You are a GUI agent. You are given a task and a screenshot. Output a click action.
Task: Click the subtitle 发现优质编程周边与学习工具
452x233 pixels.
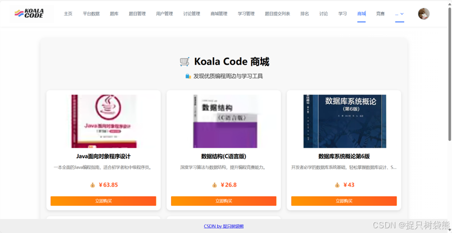(x=228, y=76)
